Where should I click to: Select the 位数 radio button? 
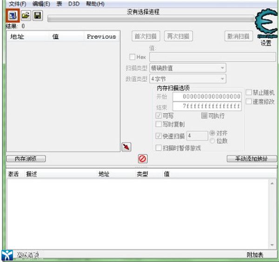pyautogui.click(x=212, y=141)
